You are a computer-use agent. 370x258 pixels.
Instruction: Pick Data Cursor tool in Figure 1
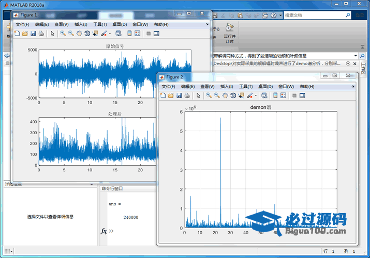point(95,34)
